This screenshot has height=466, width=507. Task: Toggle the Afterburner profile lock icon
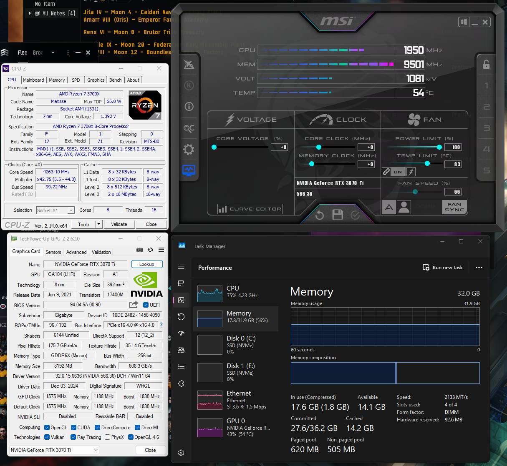pyautogui.click(x=486, y=64)
